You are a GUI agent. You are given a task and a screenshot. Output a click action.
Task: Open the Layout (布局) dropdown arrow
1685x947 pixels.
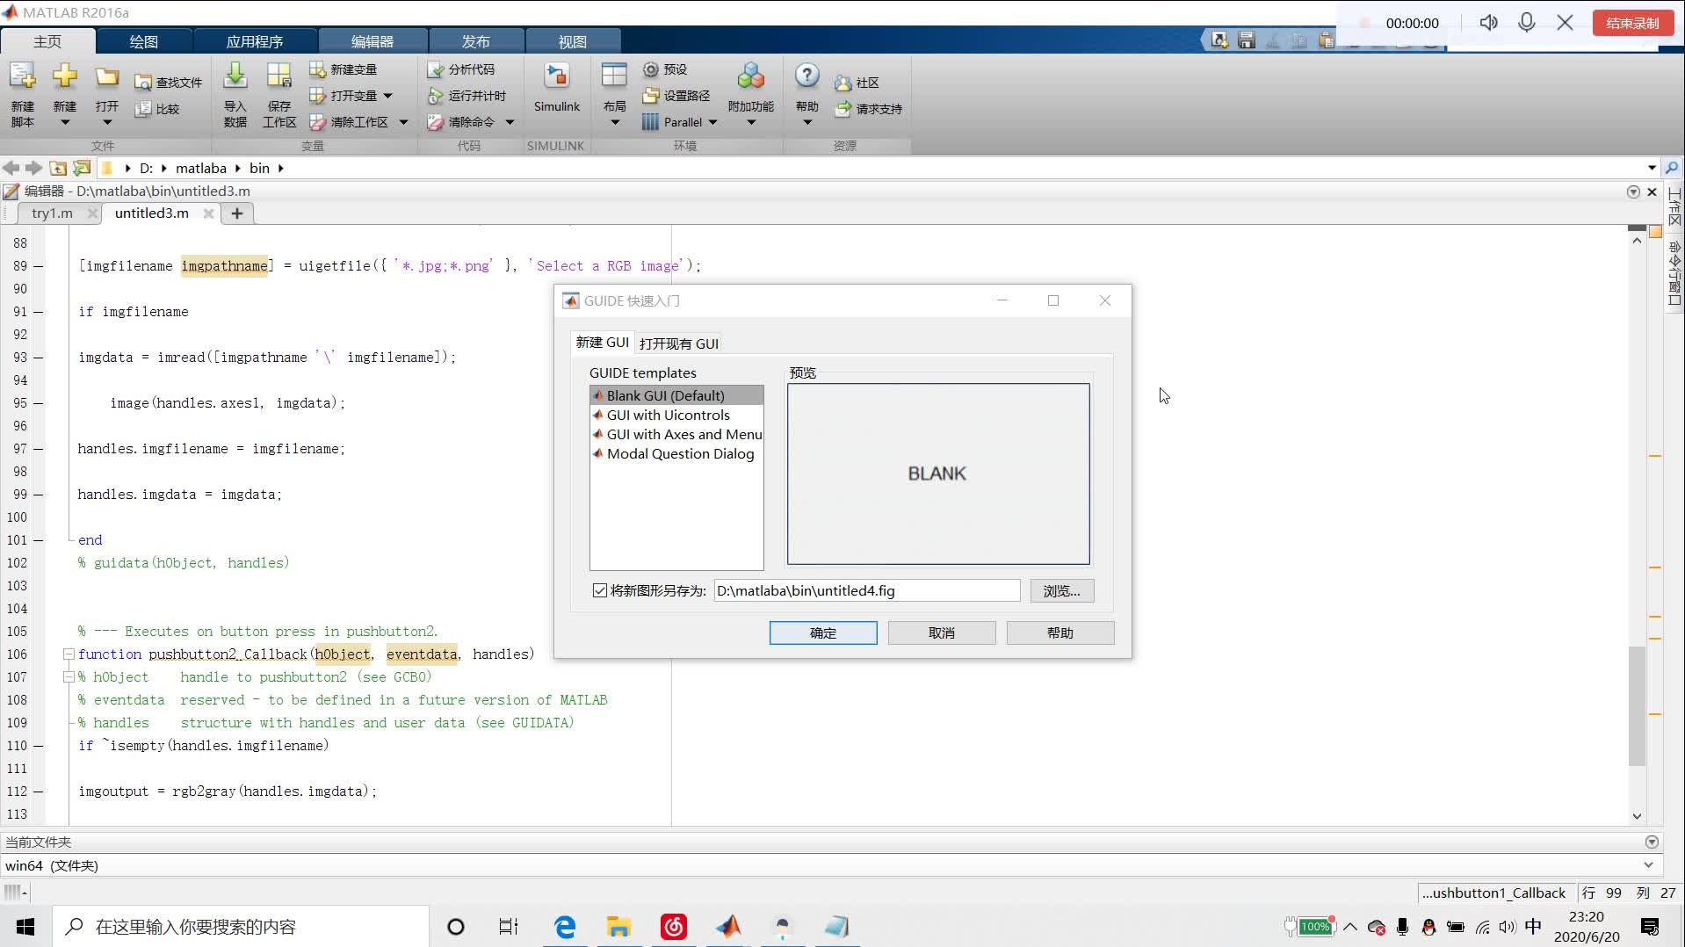pos(614,122)
